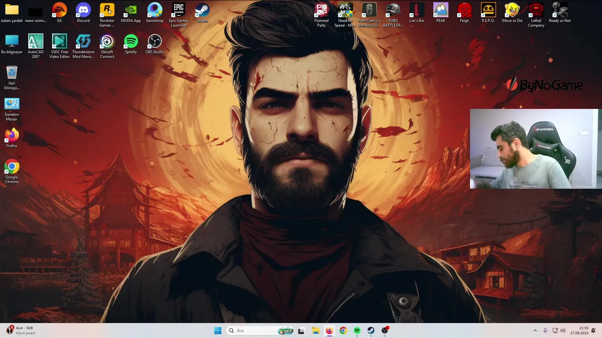The width and height of the screenshot is (602, 338).
Task: Open the ALA - SKB score widget
Action: point(20,330)
